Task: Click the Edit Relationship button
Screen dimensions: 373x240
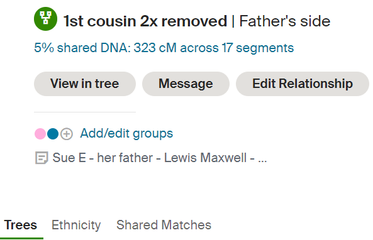Action: tap(303, 84)
